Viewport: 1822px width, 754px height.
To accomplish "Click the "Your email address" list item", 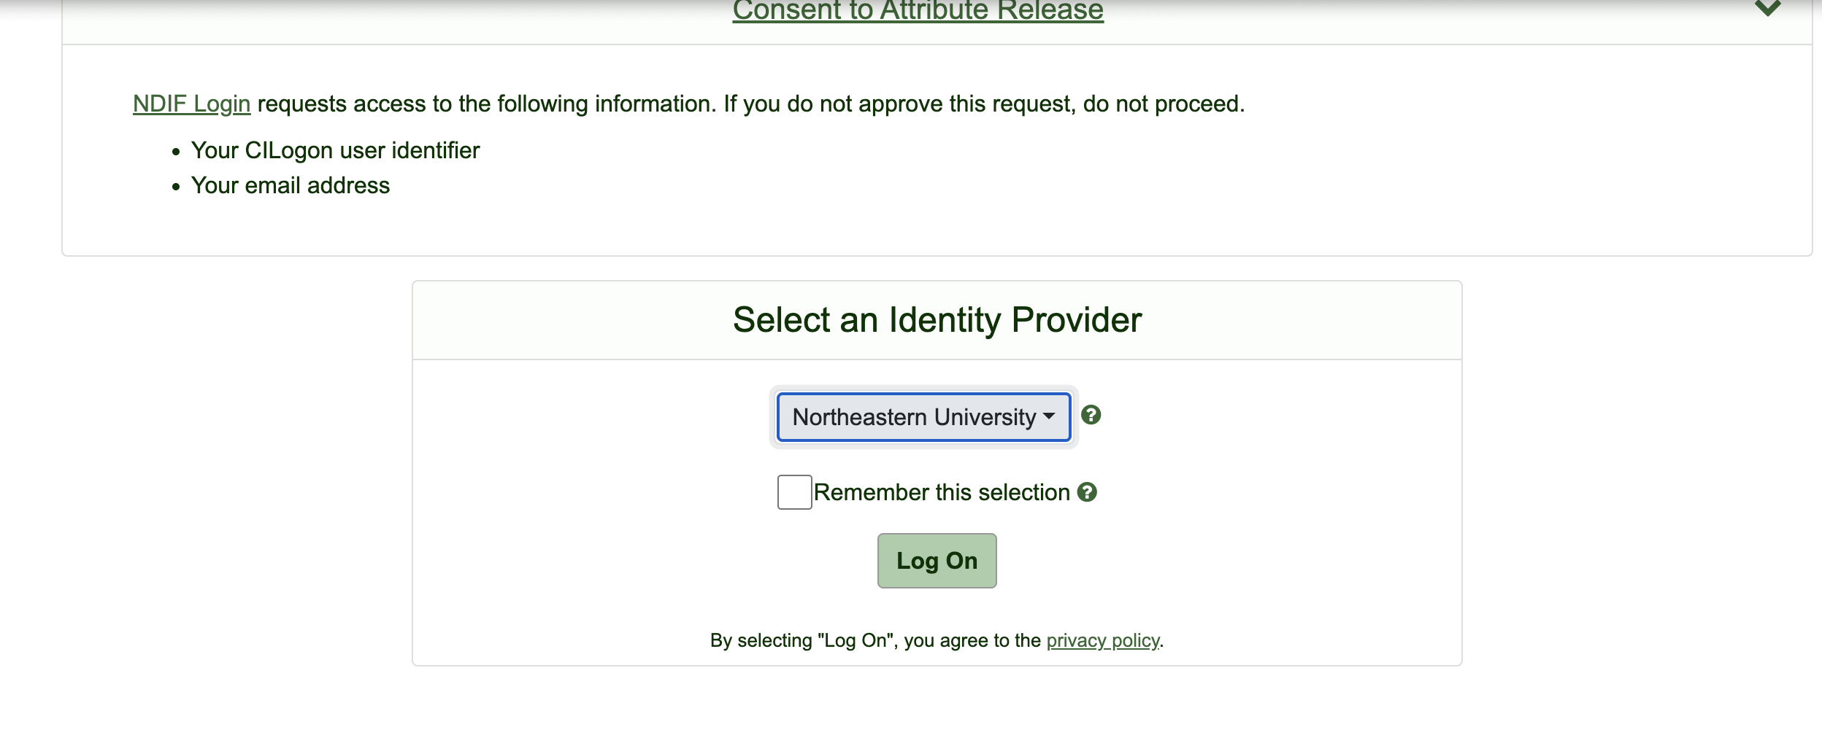I will click(290, 185).
